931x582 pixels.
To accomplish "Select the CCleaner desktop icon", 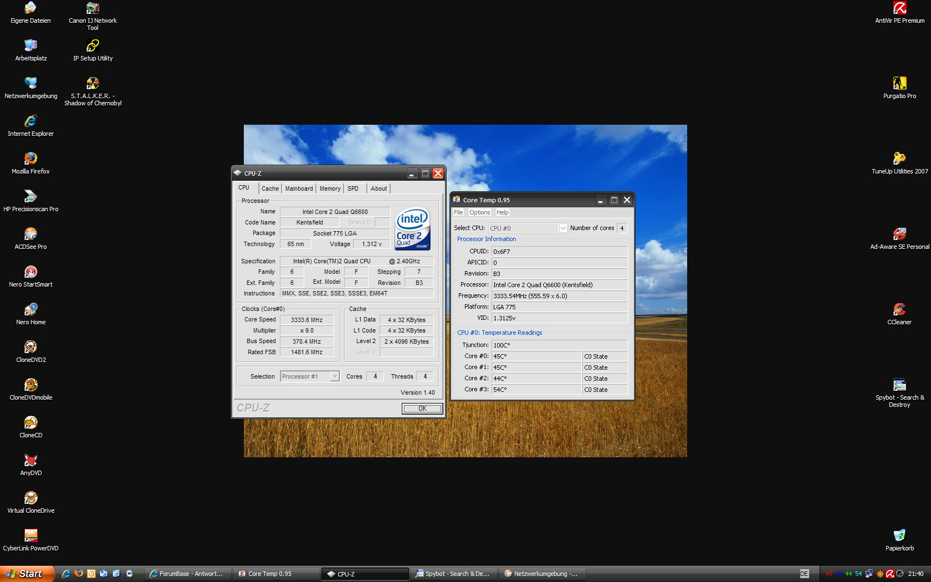I will [x=899, y=309].
